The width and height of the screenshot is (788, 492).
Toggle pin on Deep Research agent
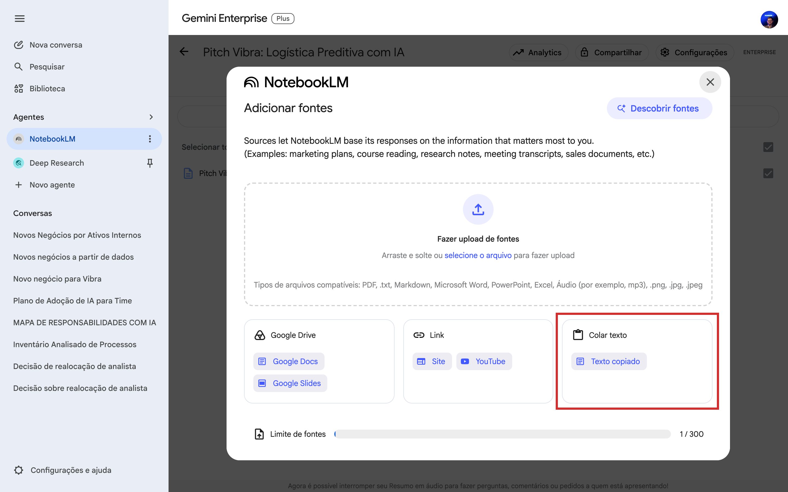pos(150,163)
